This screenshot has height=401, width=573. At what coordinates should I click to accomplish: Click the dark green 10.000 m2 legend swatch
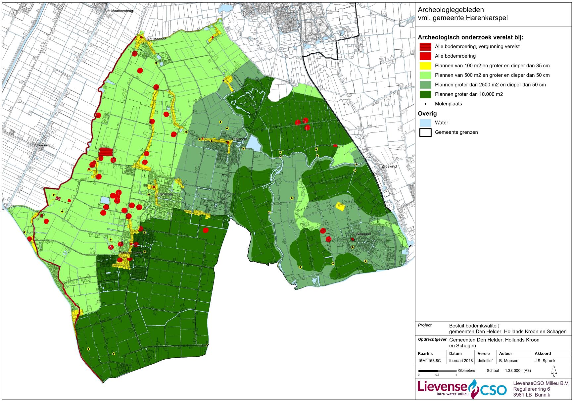425,94
